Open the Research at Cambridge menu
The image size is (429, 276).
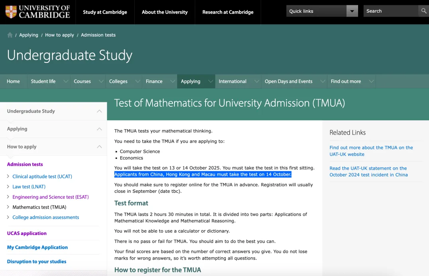pyautogui.click(x=228, y=12)
